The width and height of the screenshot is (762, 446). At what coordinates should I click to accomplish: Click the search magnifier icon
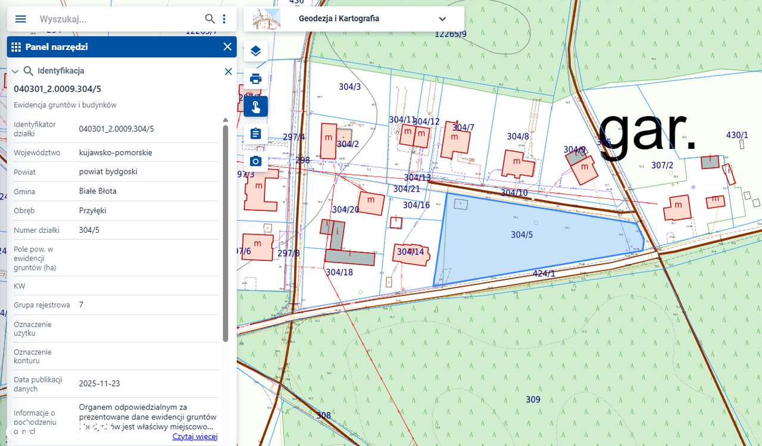(210, 18)
